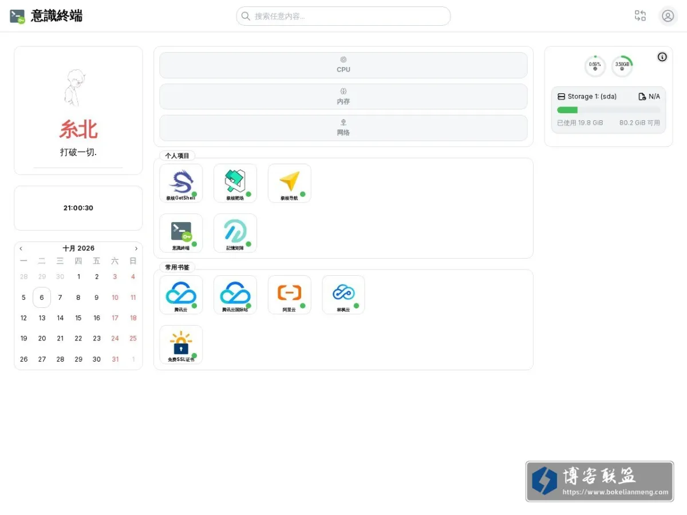Click the Storage 1 usage progress bar
687x515 pixels.
point(609,110)
